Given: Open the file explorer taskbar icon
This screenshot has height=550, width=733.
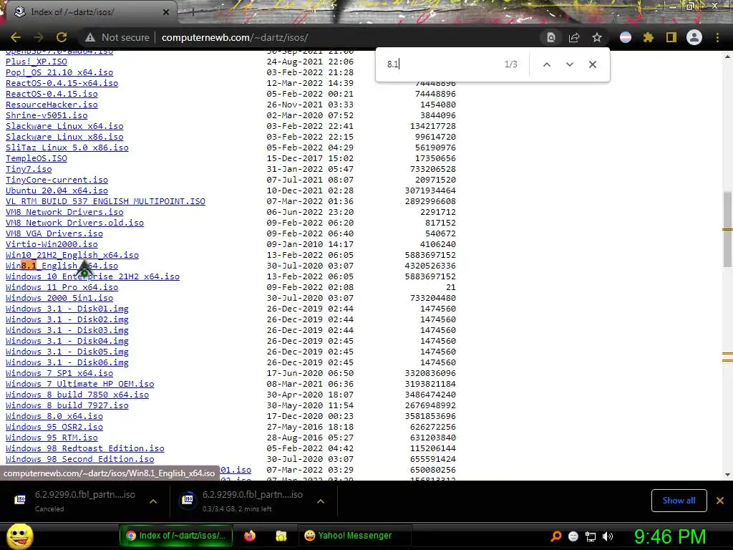Looking at the screenshot, I should (281, 536).
